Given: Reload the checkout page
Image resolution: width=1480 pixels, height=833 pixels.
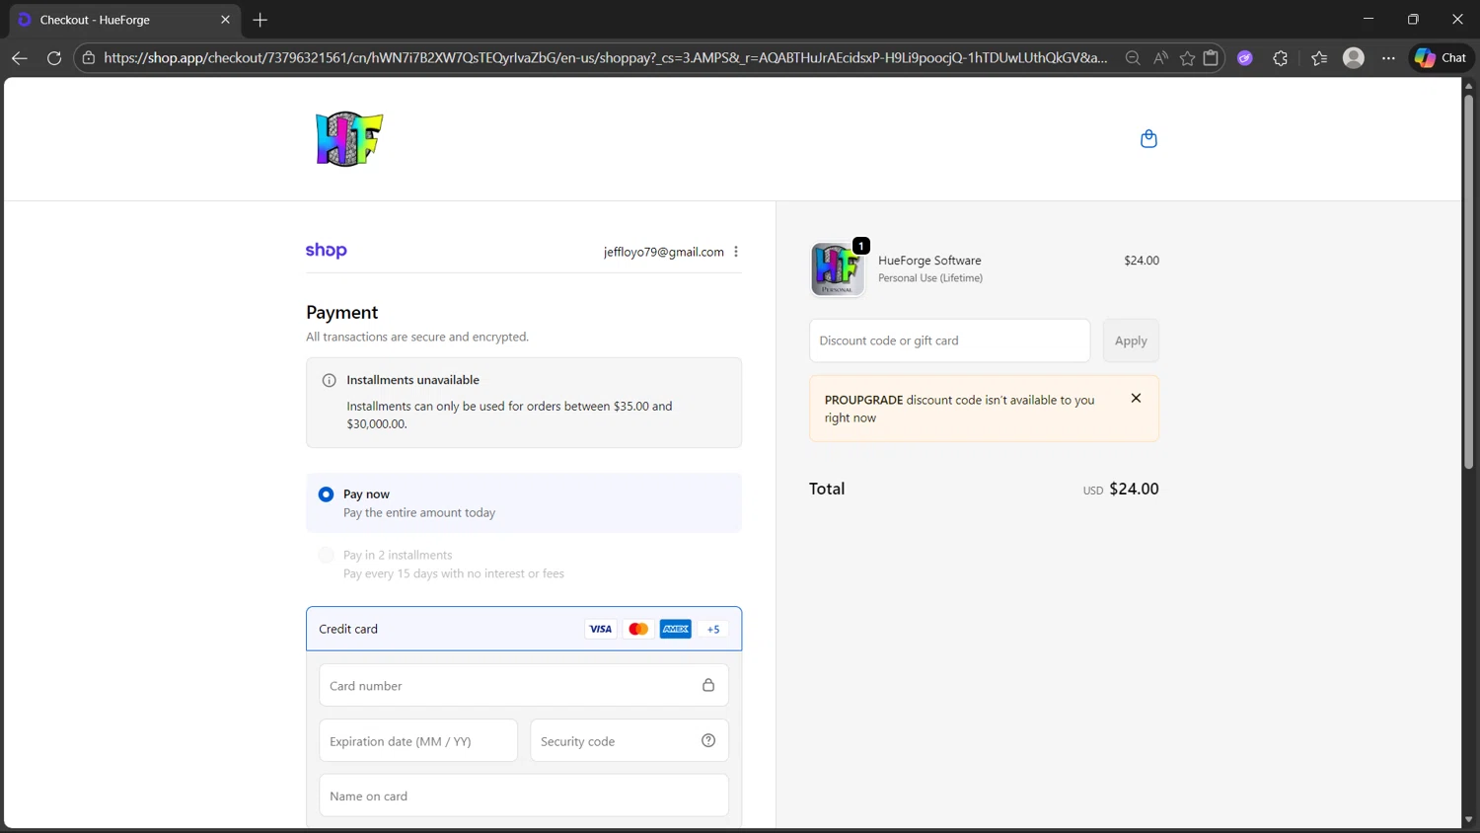Looking at the screenshot, I should click(54, 58).
